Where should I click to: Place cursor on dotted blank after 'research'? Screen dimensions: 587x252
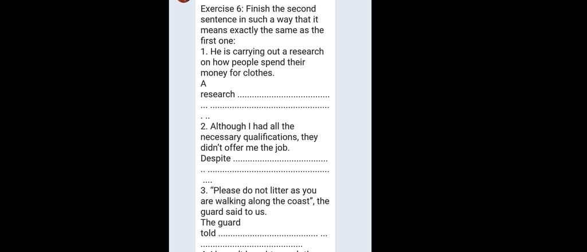[284, 96]
